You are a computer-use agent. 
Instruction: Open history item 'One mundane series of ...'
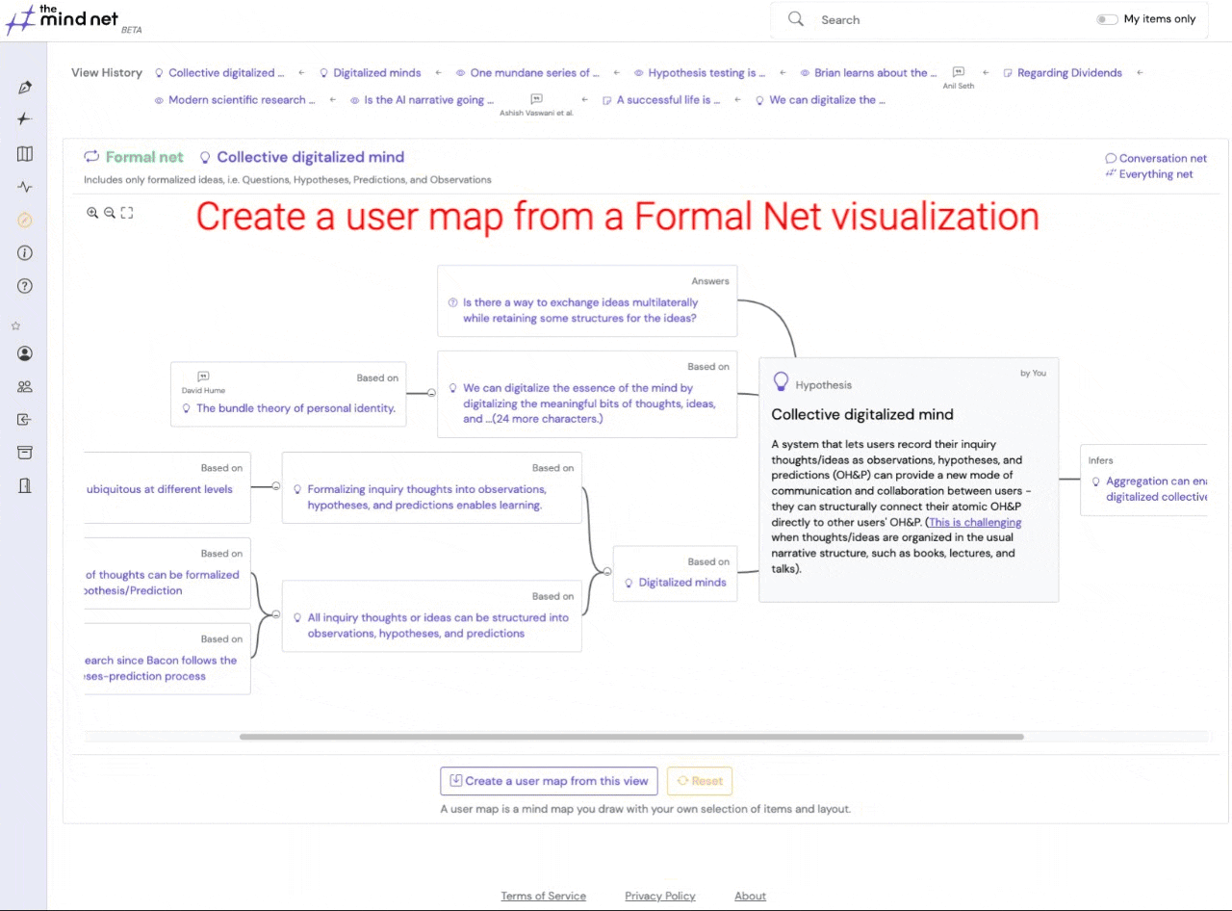pos(534,72)
